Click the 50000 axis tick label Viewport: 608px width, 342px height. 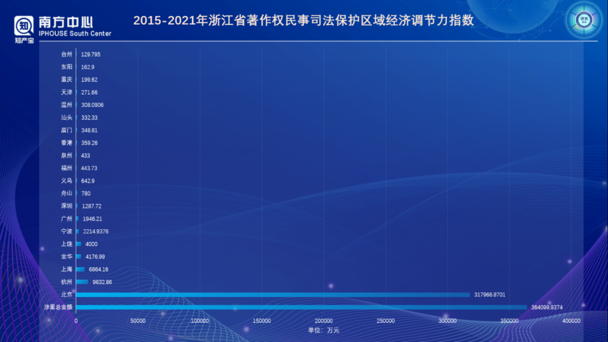138,321
